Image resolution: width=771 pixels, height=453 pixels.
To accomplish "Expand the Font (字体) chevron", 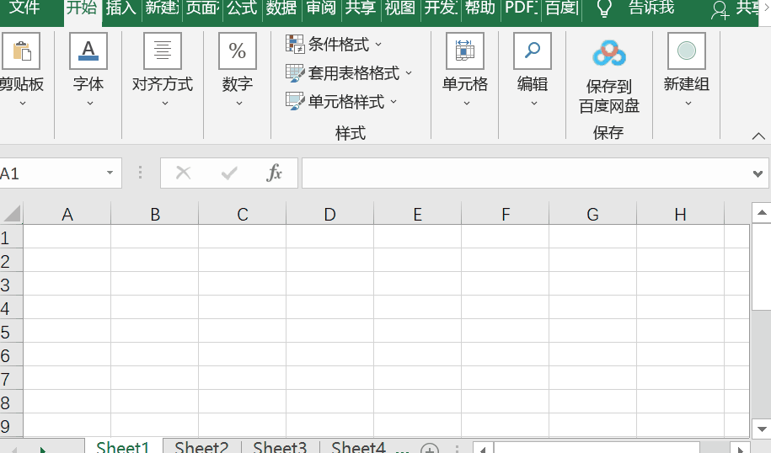I will click(90, 104).
